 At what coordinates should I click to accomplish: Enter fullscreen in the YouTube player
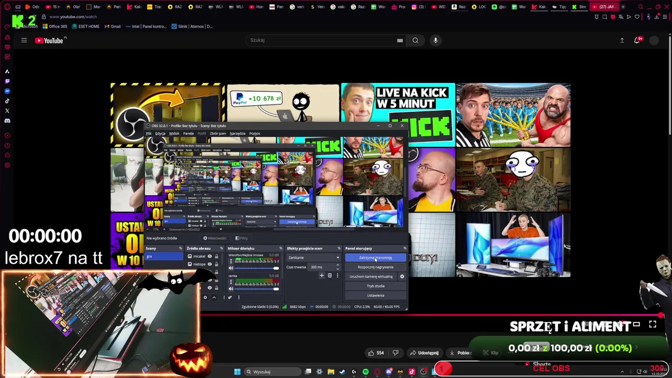(x=653, y=325)
